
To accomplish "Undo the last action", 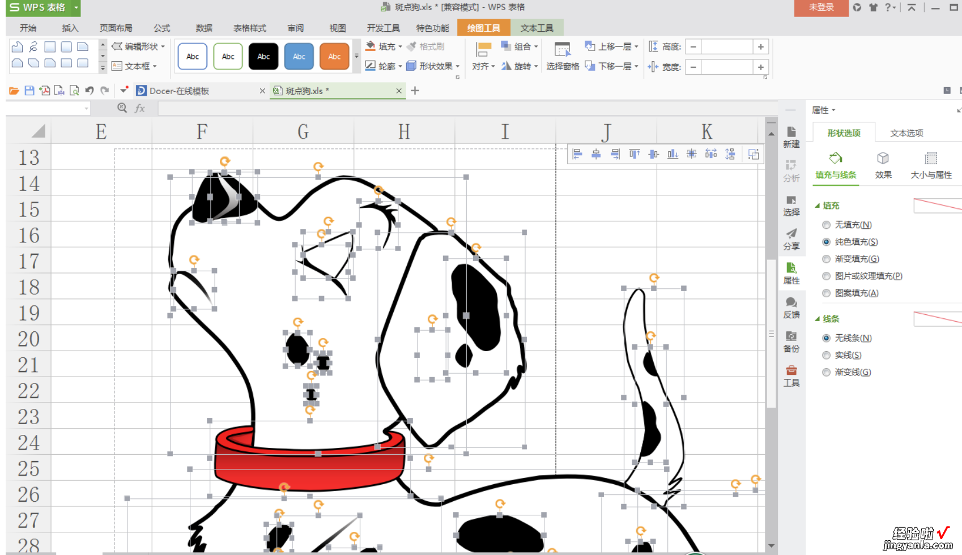I will tap(90, 91).
